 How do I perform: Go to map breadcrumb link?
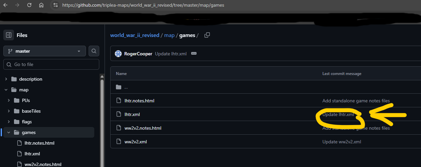point(169,35)
